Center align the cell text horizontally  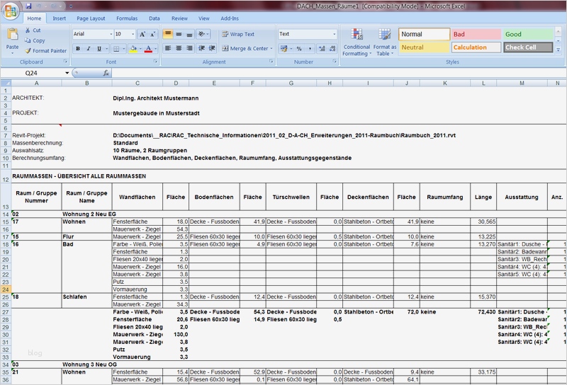[x=180, y=49]
